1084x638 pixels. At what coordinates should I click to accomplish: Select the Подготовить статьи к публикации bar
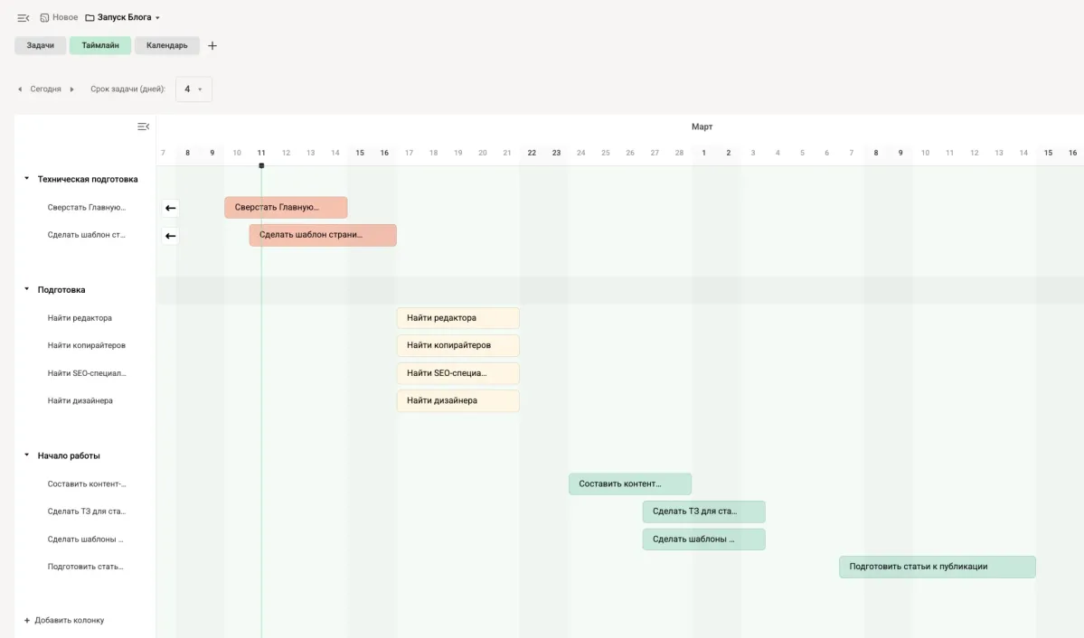pos(937,567)
